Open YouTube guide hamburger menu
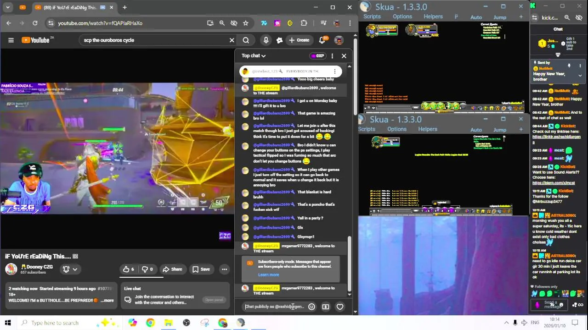Screen dimensions: 588x330 pos(11,40)
